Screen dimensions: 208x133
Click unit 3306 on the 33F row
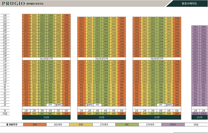(67, 15)
